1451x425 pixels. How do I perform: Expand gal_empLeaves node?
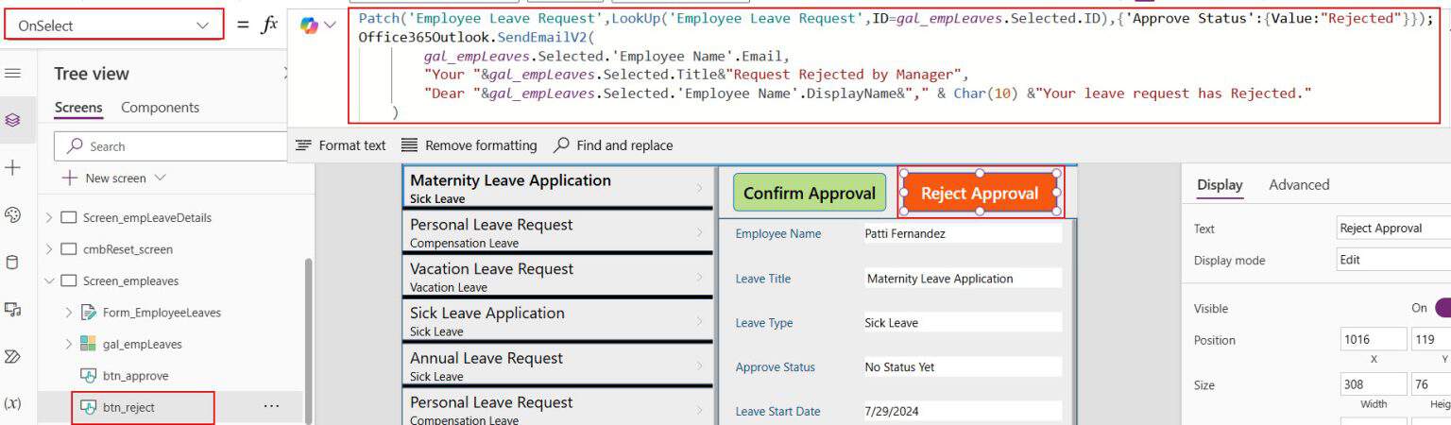(69, 344)
